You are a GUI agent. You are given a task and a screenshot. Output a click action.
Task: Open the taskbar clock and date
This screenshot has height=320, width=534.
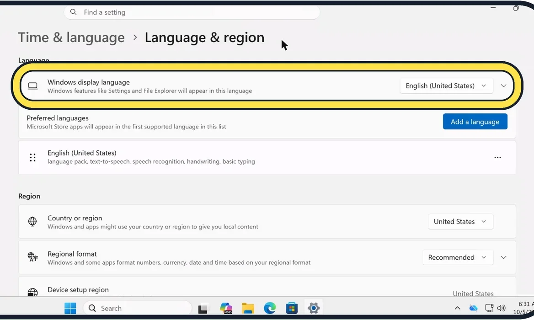524,308
